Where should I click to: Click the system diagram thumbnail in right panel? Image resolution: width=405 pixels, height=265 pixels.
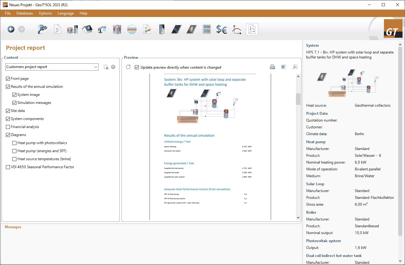pos(348,83)
